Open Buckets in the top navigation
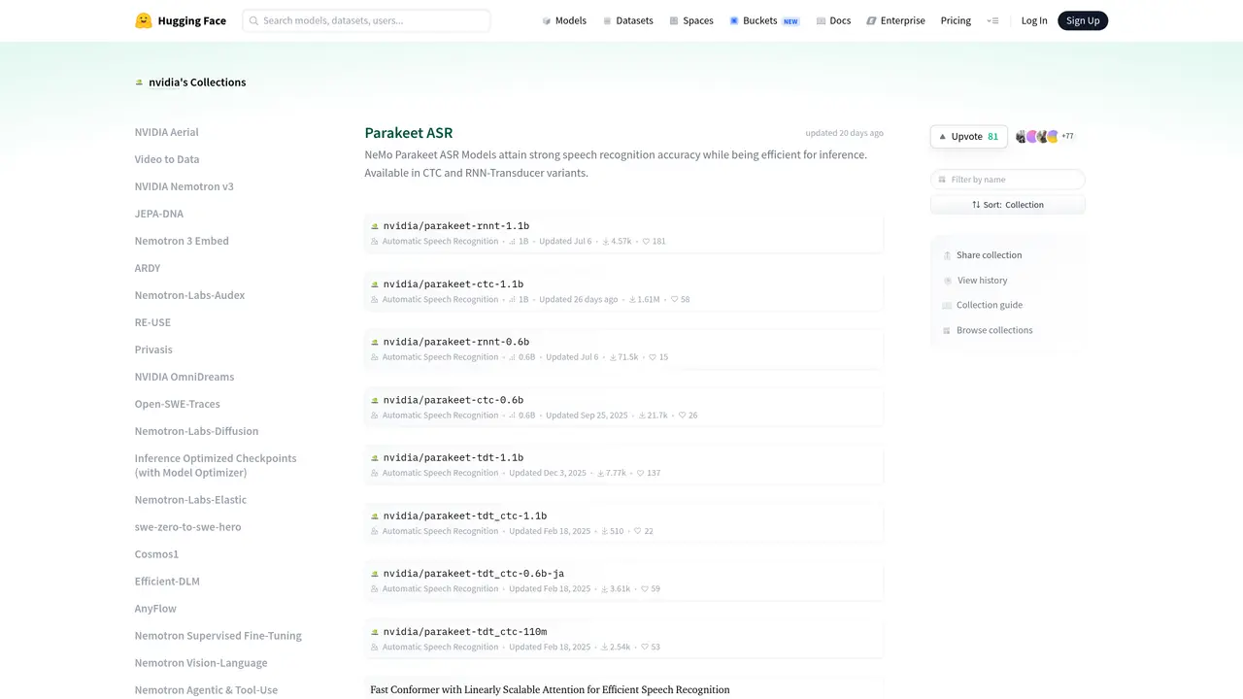 (x=764, y=20)
